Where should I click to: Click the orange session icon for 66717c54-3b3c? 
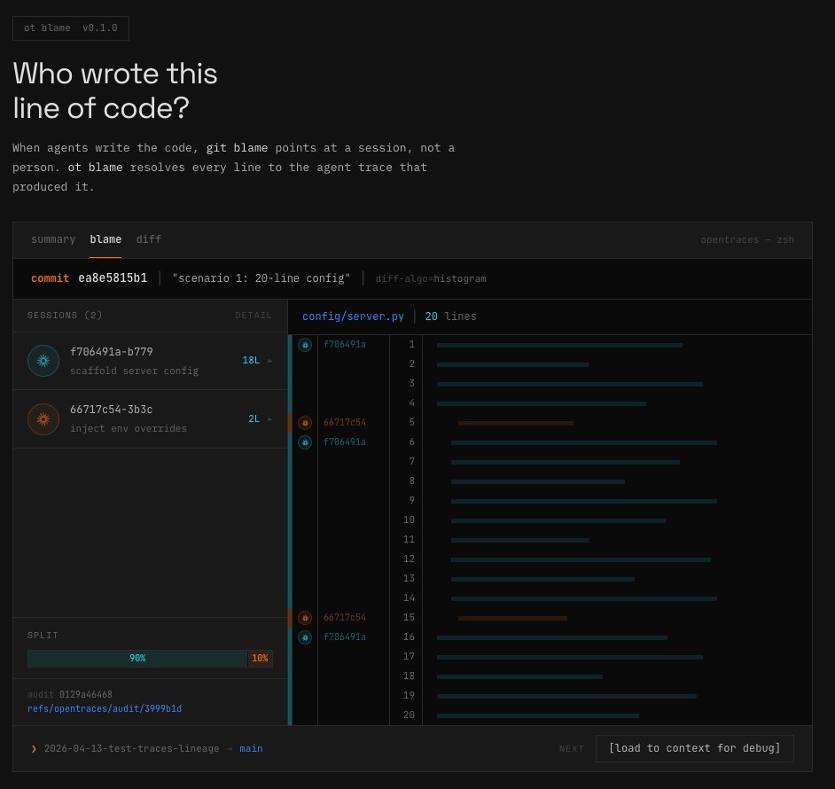(43, 419)
